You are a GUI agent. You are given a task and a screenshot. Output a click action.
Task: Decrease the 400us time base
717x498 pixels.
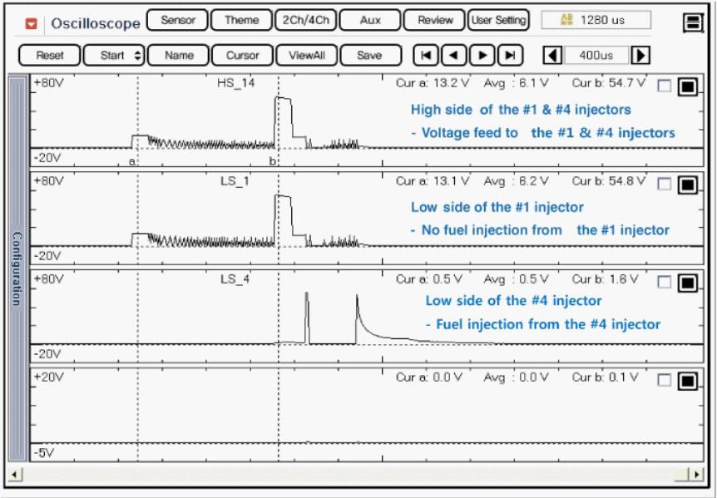[x=552, y=56]
